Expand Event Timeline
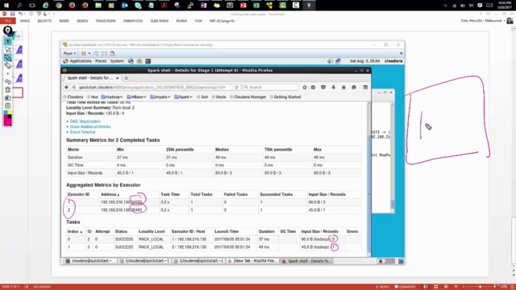The height and width of the screenshot is (290, 516). pos(82,132)
